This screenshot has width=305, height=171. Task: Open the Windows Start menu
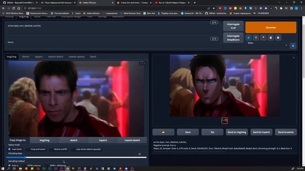[3, 169]
